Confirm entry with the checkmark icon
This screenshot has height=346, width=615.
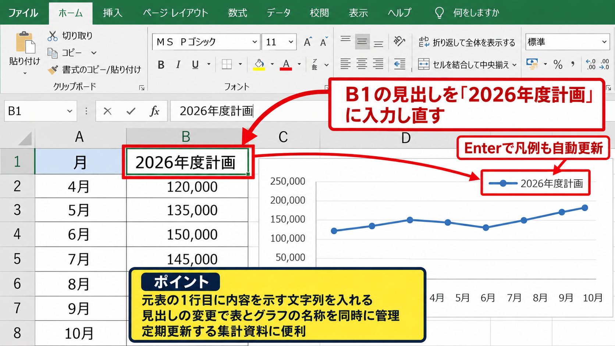[131, 111]
